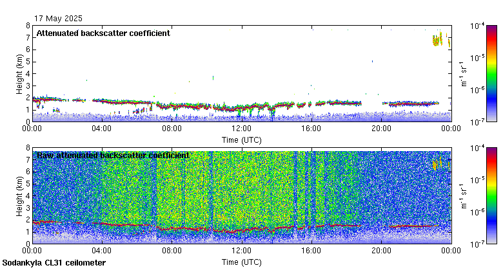Click the 16:00 tick label on the top plot
The image size is (503, 270).
(x=311, y=129)
